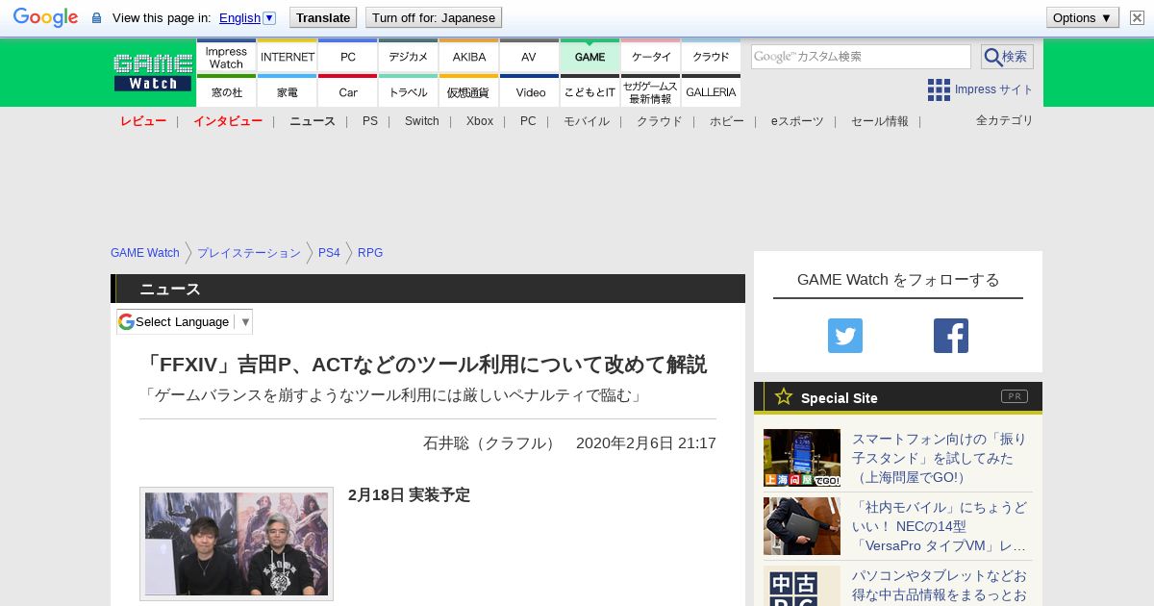Expand the English language dropdown
The width and height of the screenshot is (1154, 606).
pyautogui.click(x=269, y=17)
